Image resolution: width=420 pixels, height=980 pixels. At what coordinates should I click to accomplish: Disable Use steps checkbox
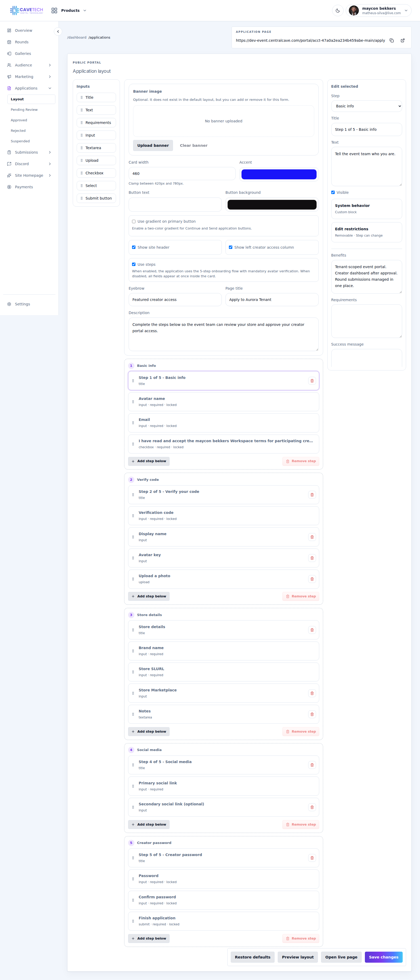[134, 264]
